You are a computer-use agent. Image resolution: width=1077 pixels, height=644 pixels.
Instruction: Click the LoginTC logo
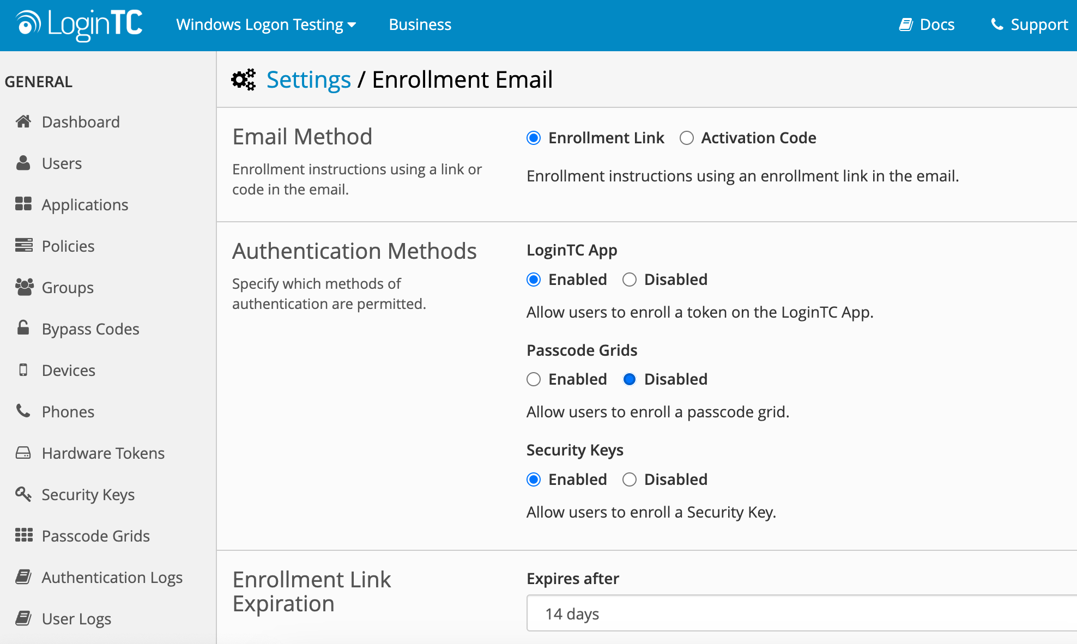tap(80, 25)
